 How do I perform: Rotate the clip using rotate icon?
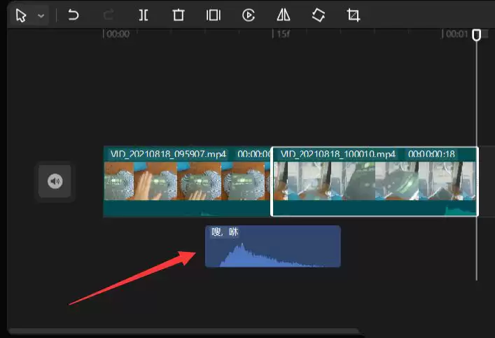coord(319,15)
